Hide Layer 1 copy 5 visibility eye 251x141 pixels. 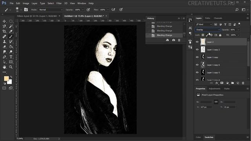[x=197, y=72]
